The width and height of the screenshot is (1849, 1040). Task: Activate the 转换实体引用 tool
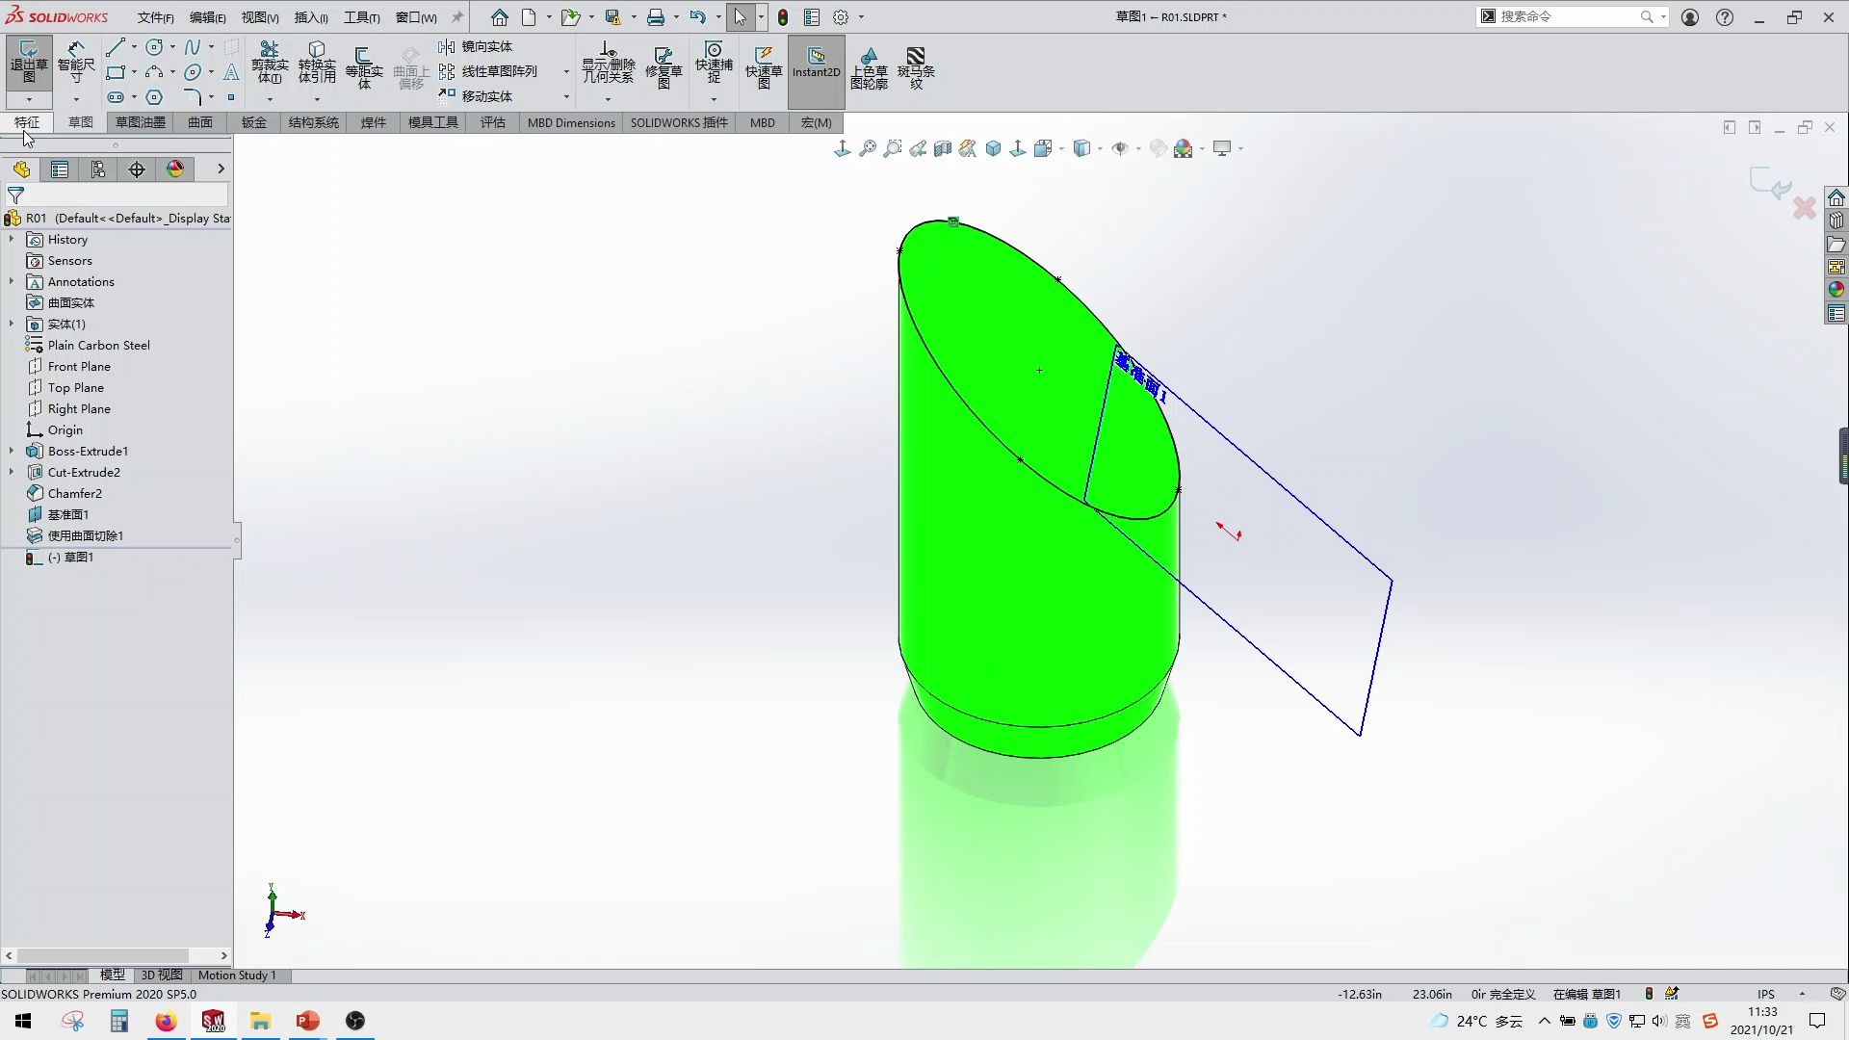point(317,64)
